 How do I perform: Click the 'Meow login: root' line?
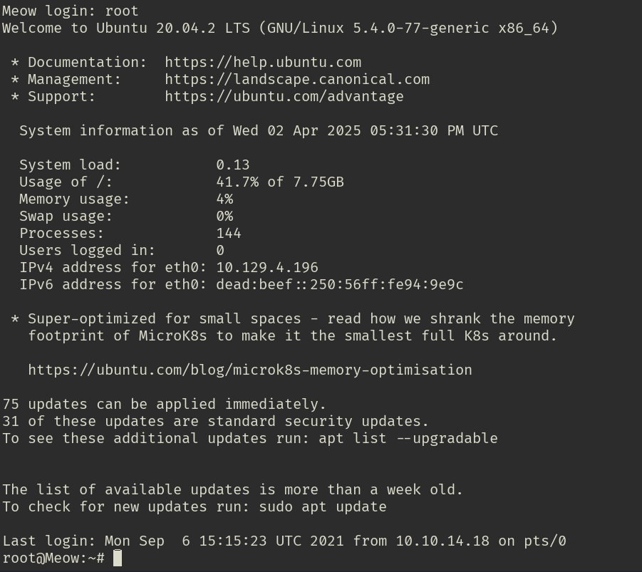point(71,11)
